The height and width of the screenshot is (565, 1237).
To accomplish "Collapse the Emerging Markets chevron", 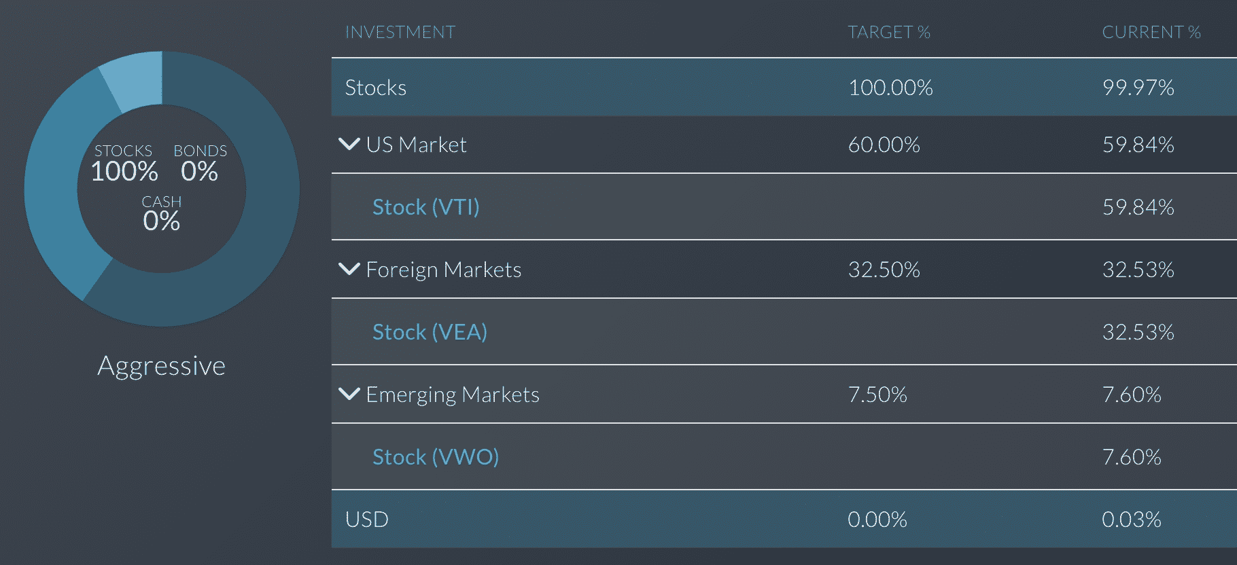I will 349,394.
